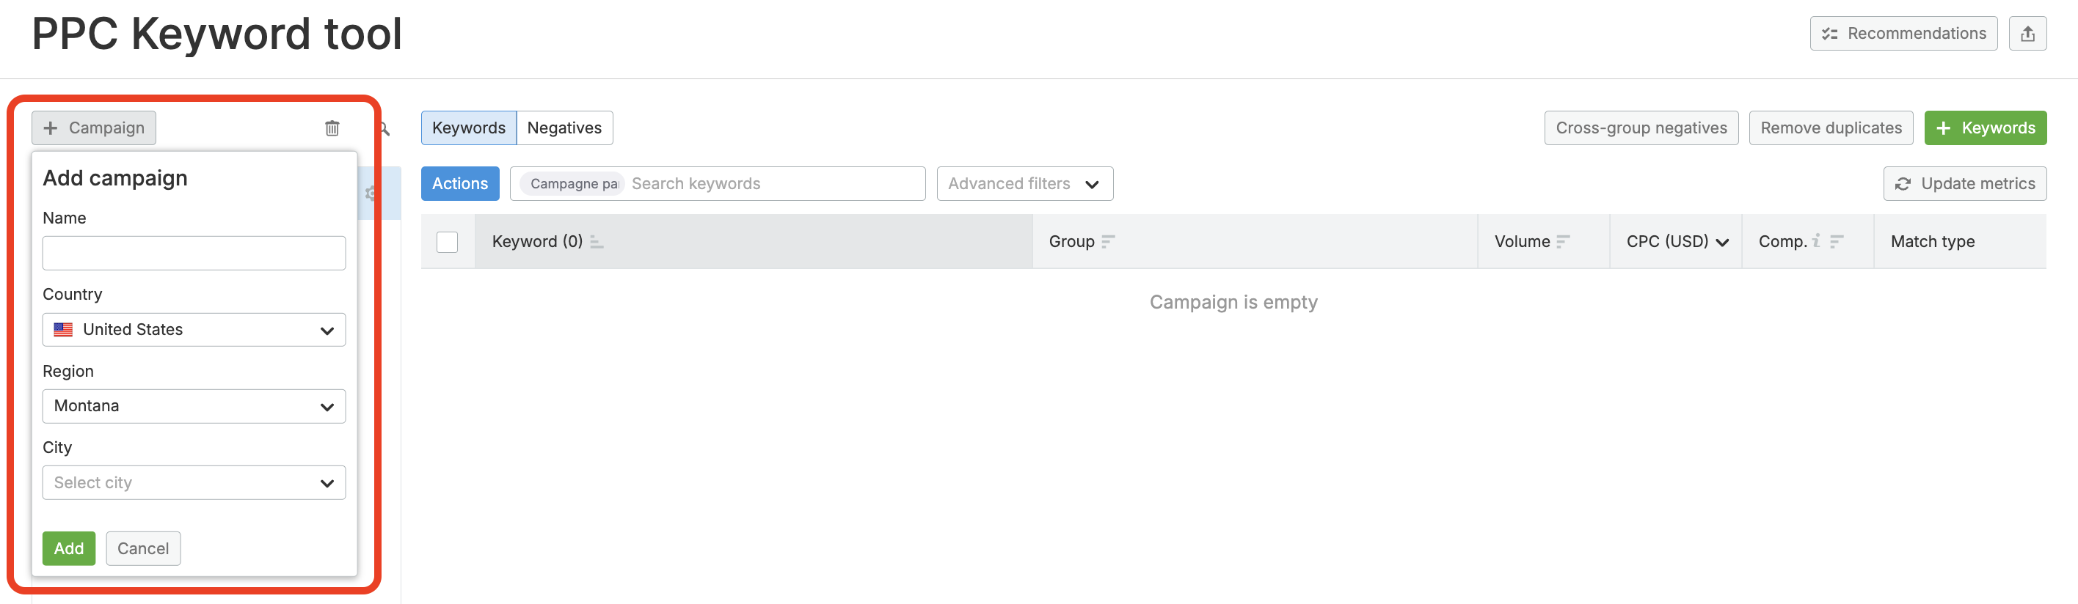Viewport: 2078px width, 604px height.
Task: Select all keywords with header checkbox
Action: [x=446, y=242]
